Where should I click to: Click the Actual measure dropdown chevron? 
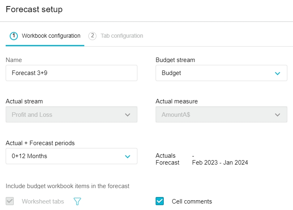(277, 115)
